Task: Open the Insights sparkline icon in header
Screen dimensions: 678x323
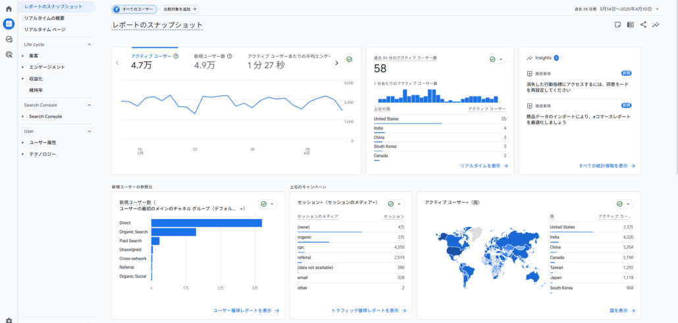Action: [656, 24]
